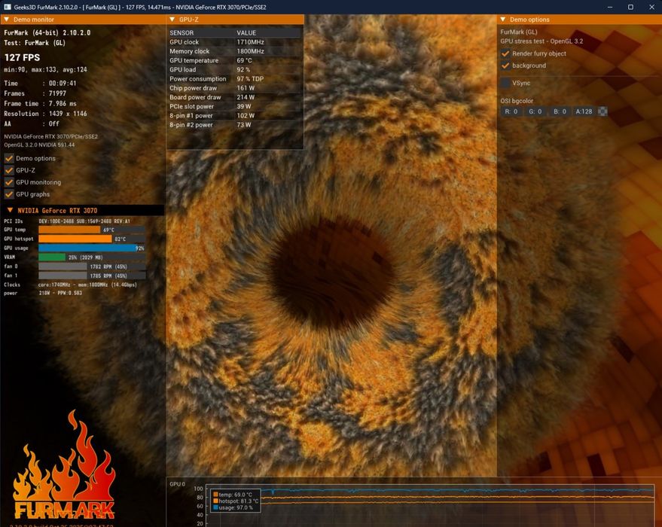Click the G: 0 color field
Screen dimensions: 662x527
click(x=535, y=111)
